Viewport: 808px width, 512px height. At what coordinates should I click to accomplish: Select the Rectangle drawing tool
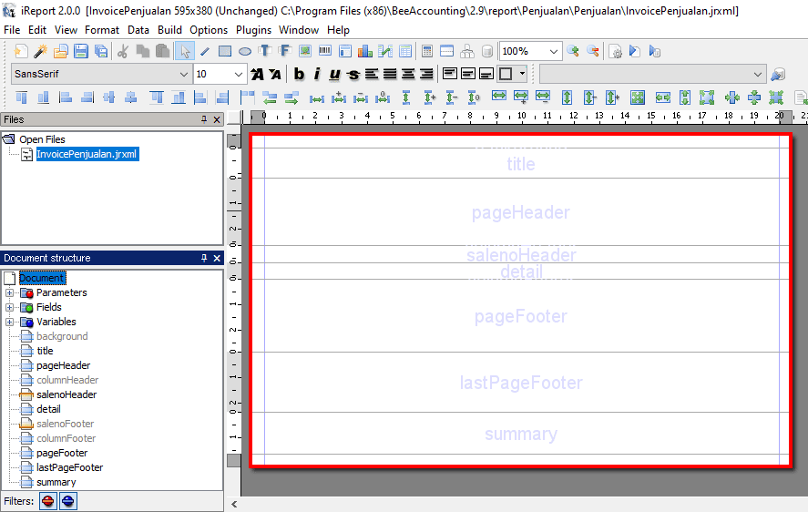coord(224,51)
